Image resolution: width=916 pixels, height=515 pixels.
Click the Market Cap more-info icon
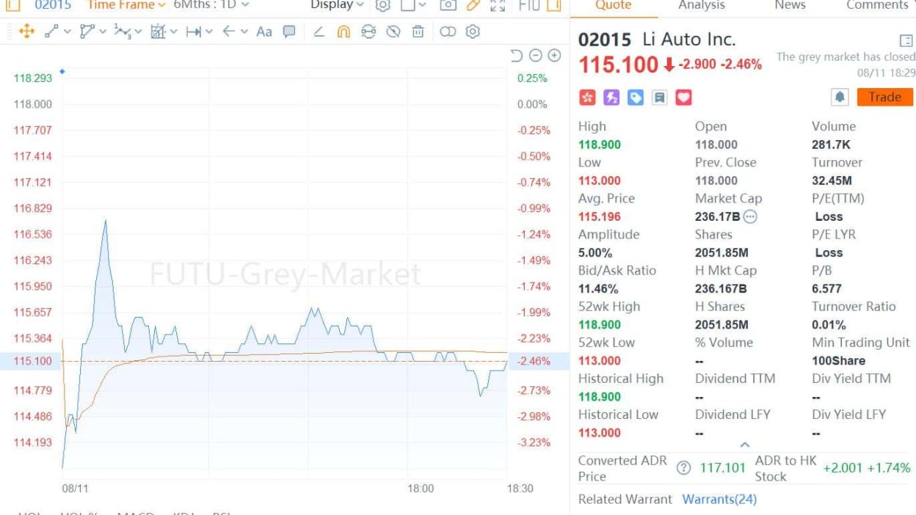[x=749, y=216]
